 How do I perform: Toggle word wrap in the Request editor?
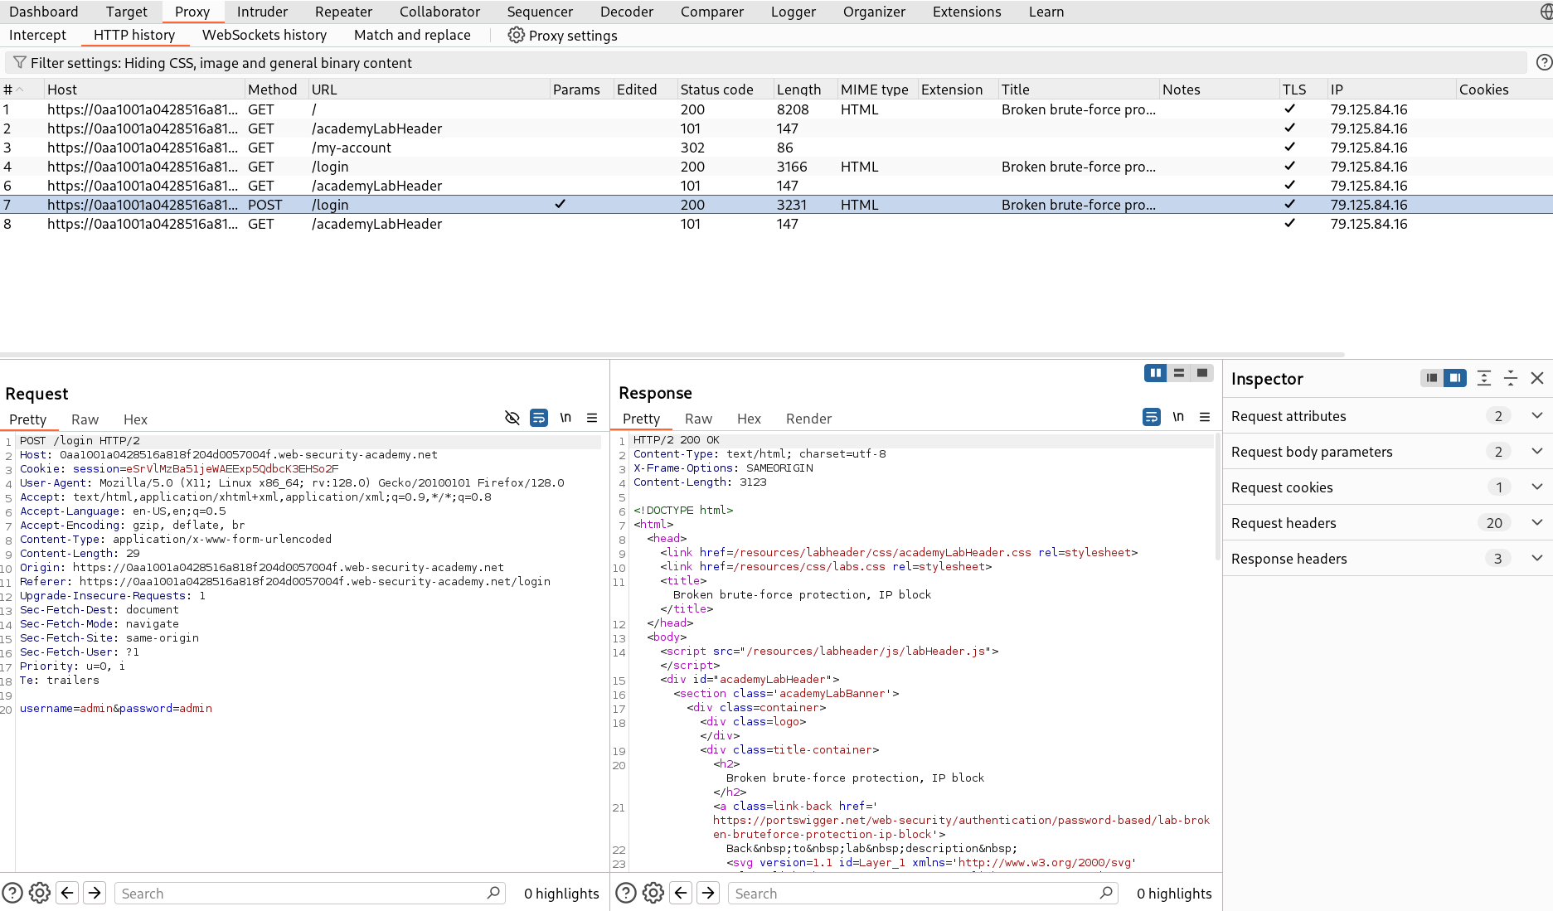[539, 418]
